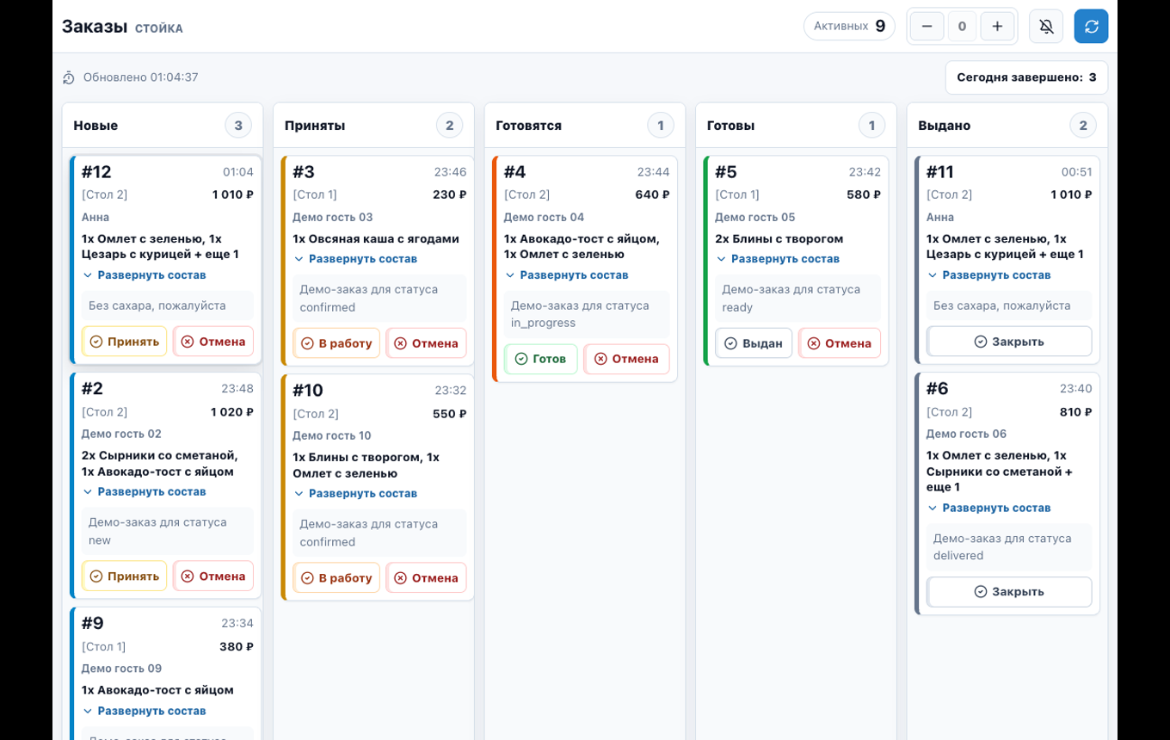Increase counter with the plus button
This screenshot has height=740, width=1170.
click(x=997, y=27)
